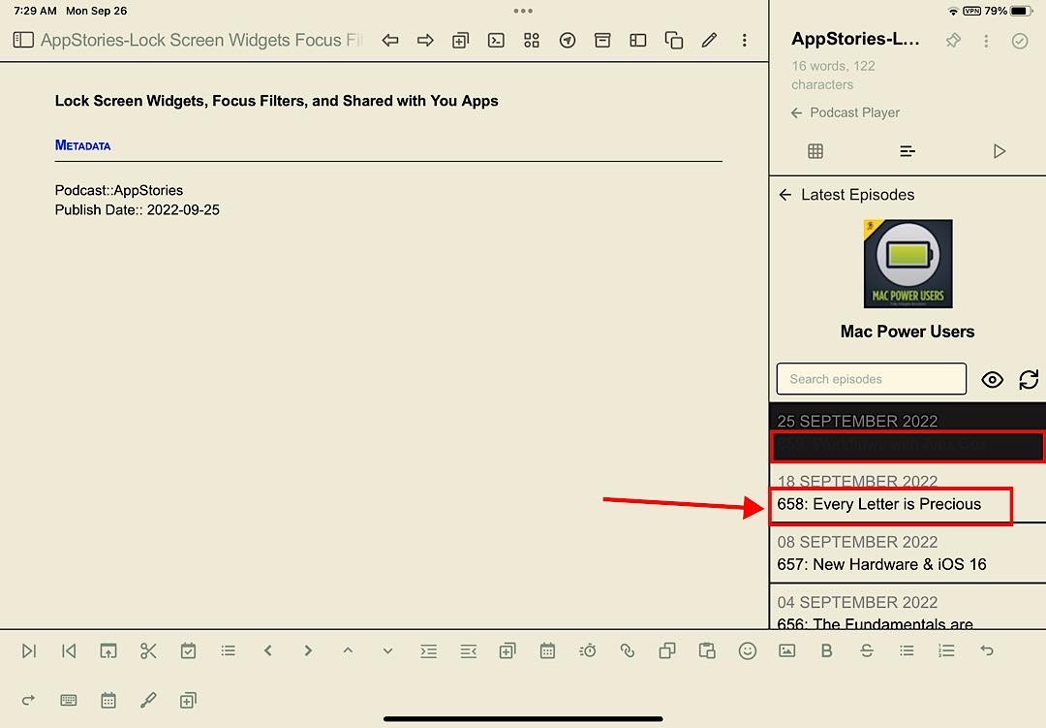Screen dimensions: 1046x728
Task: Open the Mac Power Users artwork
Action: coord(908,264)
